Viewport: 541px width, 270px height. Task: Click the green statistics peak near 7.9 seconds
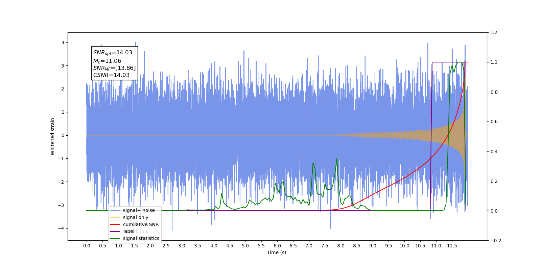click(337, 159)
